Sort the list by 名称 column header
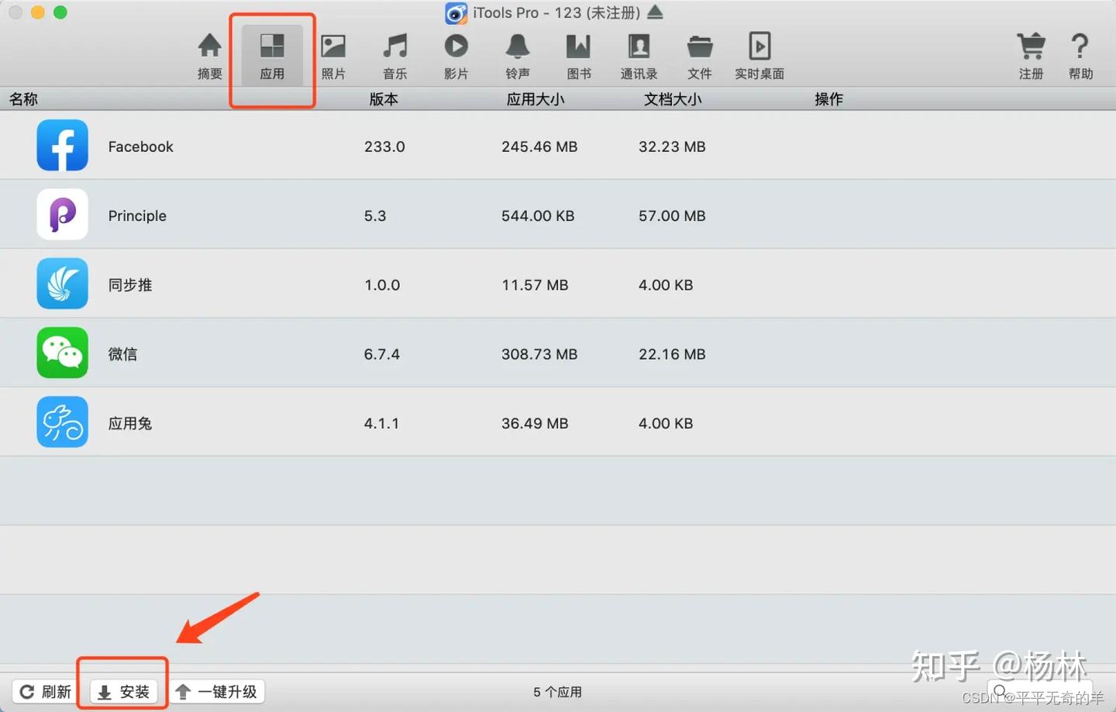This screenshot has height=712, width=1116. tap(23, 99)
